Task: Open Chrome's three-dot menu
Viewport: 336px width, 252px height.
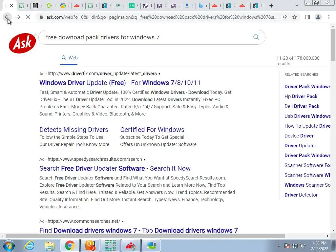Action: coord(329,17)
